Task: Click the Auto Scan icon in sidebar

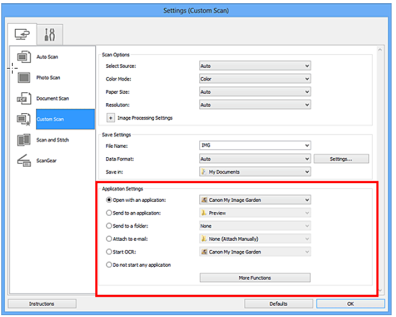Action: click(x=23, y=57)
